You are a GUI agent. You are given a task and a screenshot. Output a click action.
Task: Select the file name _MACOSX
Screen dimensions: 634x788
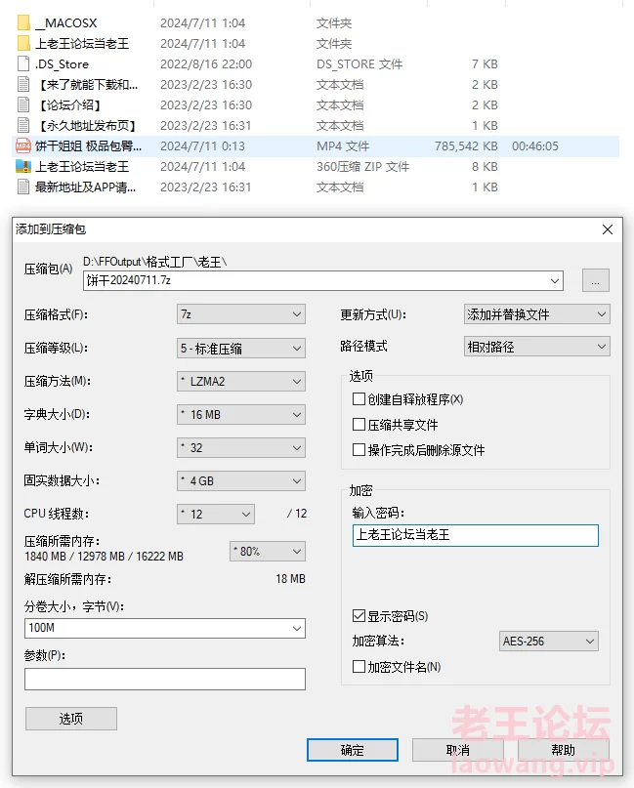pyautogui.click(x=65, y=23)
